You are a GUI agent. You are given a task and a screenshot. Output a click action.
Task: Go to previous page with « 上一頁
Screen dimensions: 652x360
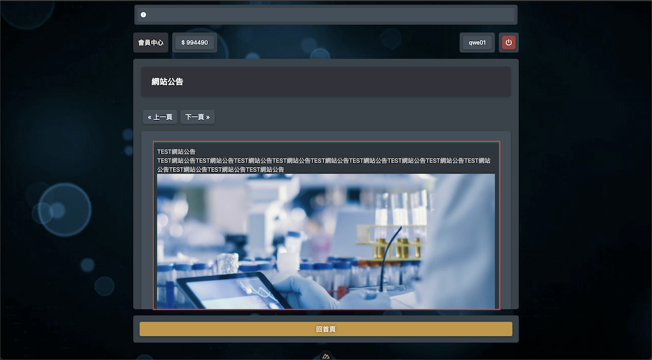[160, 117]
